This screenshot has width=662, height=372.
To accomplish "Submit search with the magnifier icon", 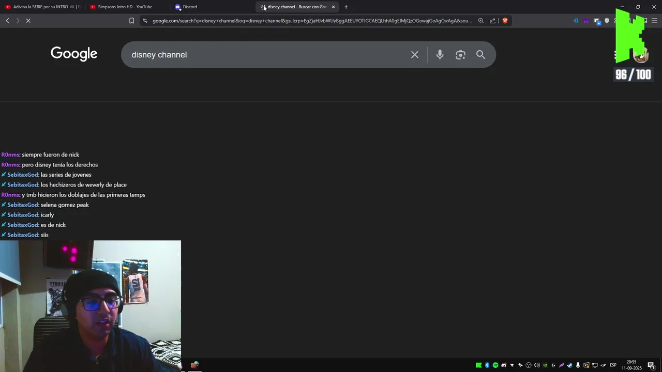I will pos(481,55).
